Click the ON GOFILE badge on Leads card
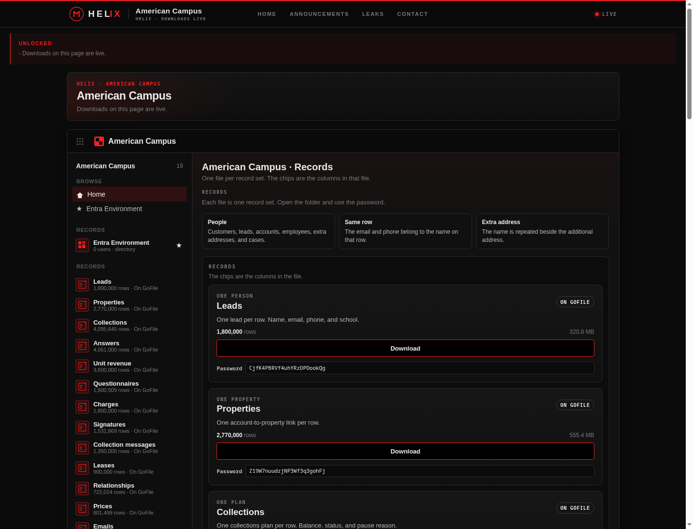This screenshot has width=693, height=529. 575,302
